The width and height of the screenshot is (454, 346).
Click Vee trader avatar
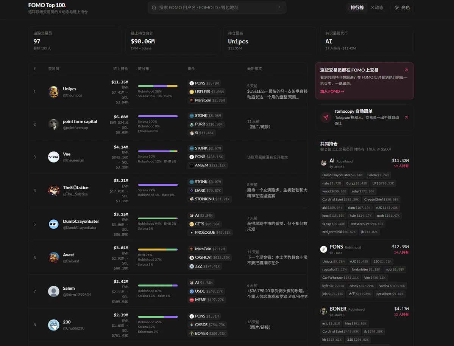(x=53, y=157)
